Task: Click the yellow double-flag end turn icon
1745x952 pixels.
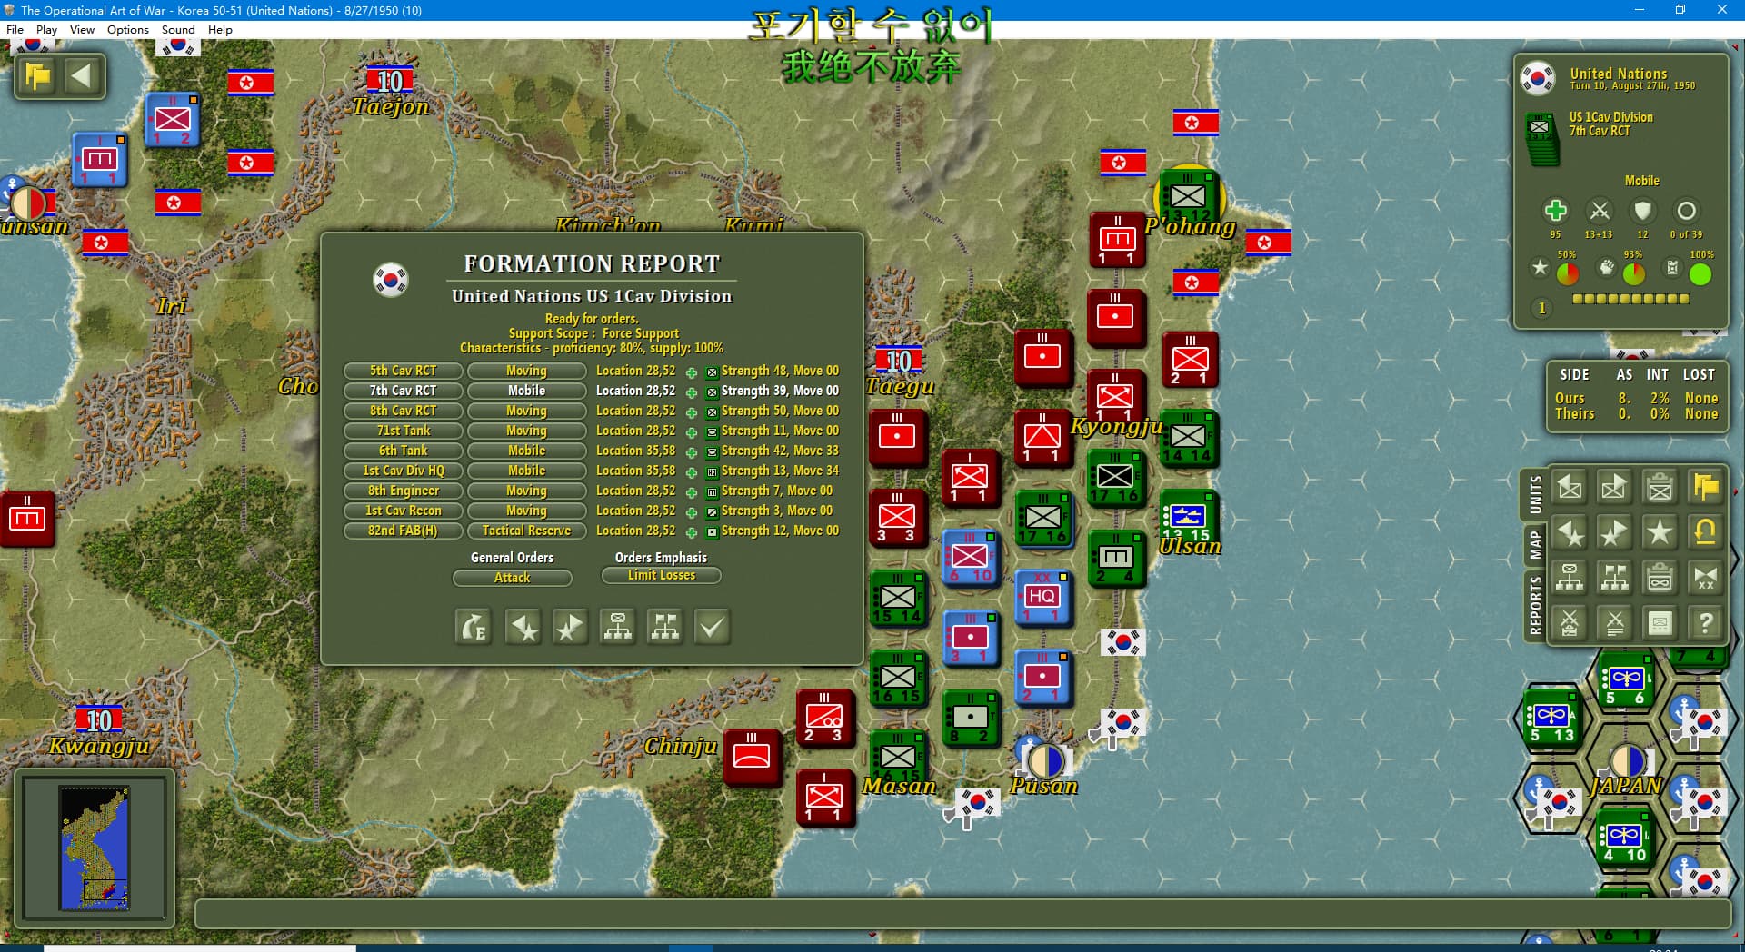Action: tap(1705, 488)
